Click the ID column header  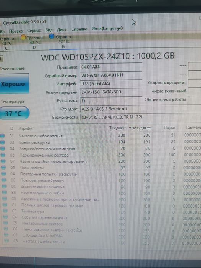[x=11, y=128]
